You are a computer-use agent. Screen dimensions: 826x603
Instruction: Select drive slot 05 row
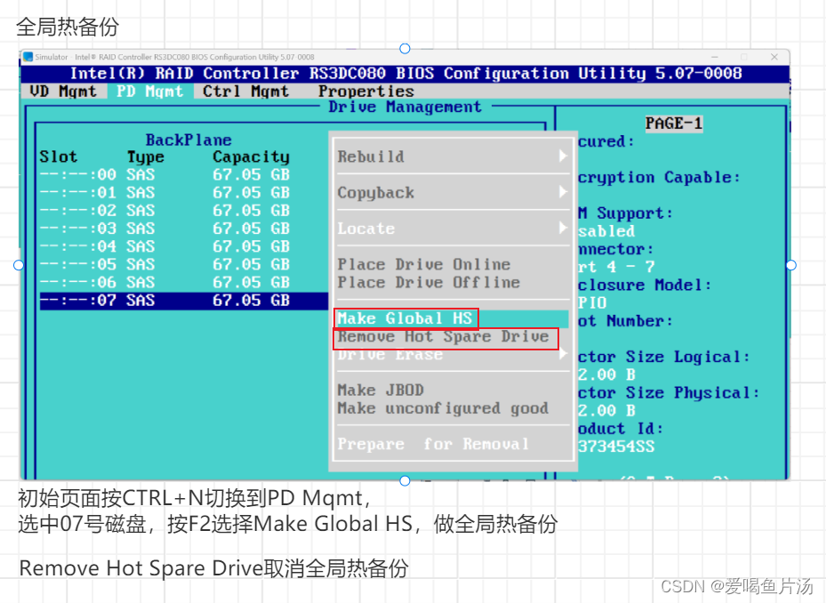[164, 264]
